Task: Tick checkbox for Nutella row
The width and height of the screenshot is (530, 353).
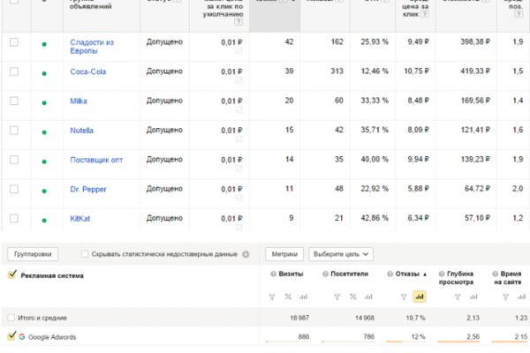Action: [x=14, y=131]
